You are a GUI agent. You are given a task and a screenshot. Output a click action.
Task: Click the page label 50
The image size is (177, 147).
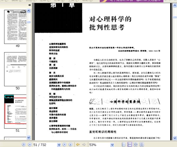pyautogui.click(x=18, y=88)
